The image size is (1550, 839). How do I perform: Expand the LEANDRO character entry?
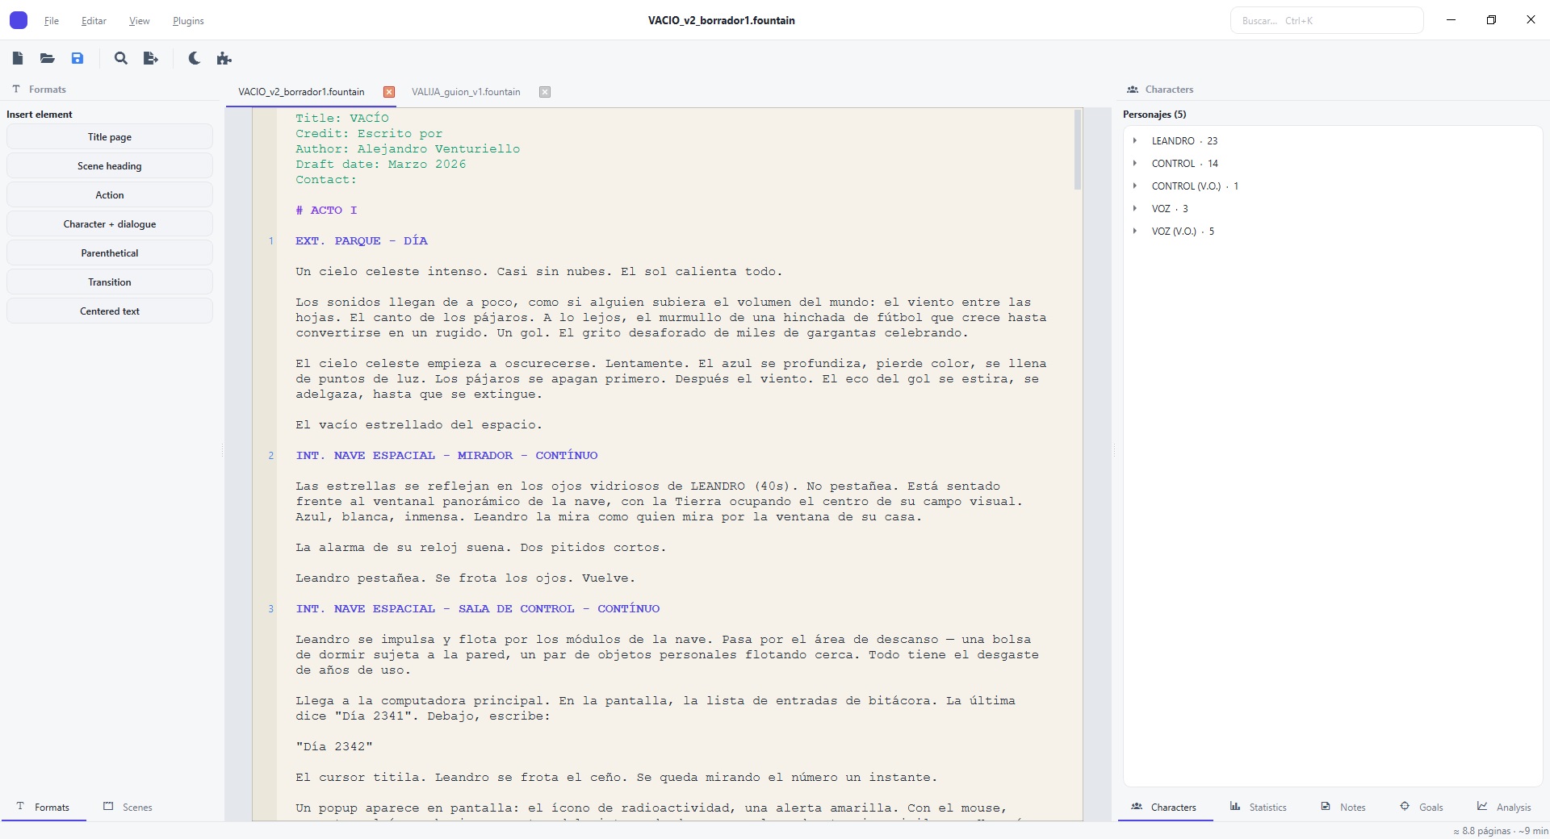pos(1135,140)
